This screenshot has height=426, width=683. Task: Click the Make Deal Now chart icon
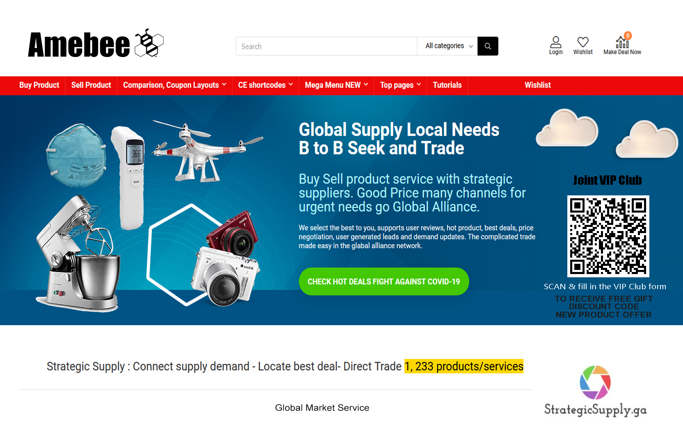click(622, 42)
